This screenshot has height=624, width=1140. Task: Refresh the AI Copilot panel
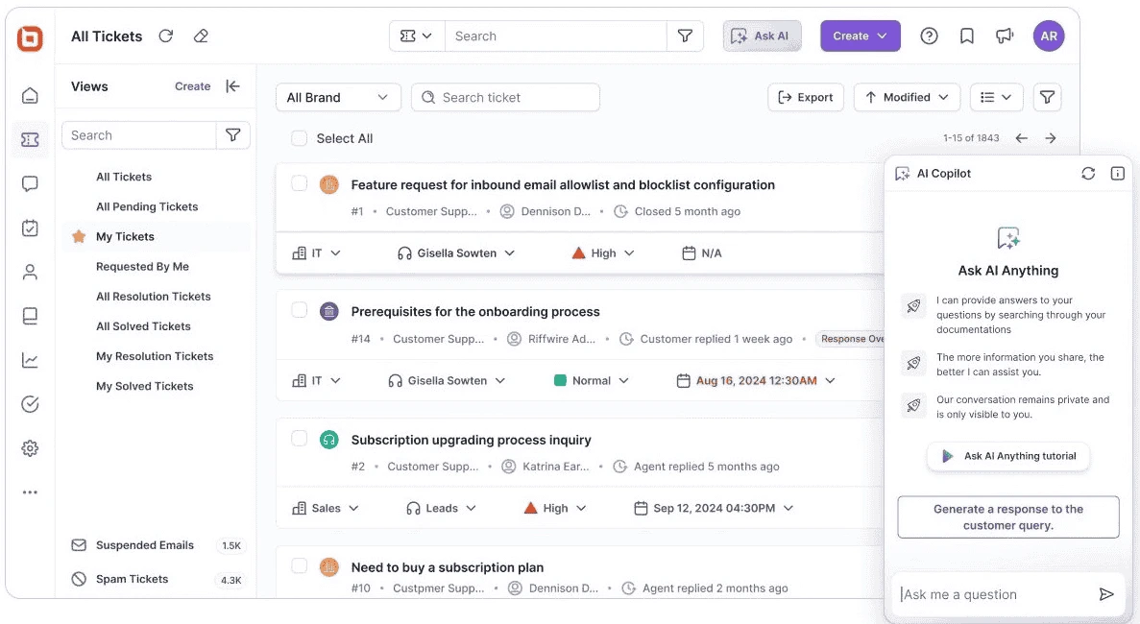[x=1088, y=173]
